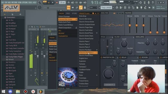Screen dimensions: 168x94
Task: Toggle the MASTER FILTER power button
Action: (101, 57)
